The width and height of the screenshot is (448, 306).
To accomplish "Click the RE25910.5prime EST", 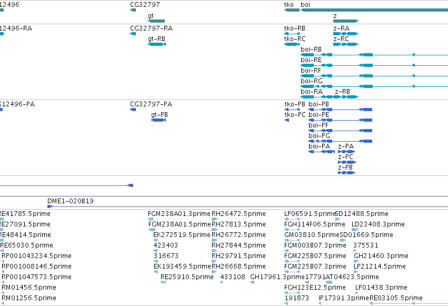I will pos(163,282).
